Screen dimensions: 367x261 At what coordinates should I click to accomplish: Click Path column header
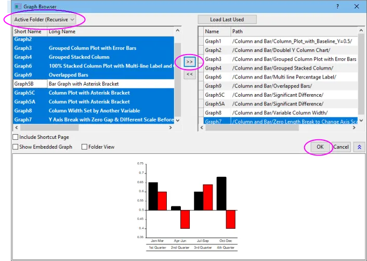click(294, 31)
